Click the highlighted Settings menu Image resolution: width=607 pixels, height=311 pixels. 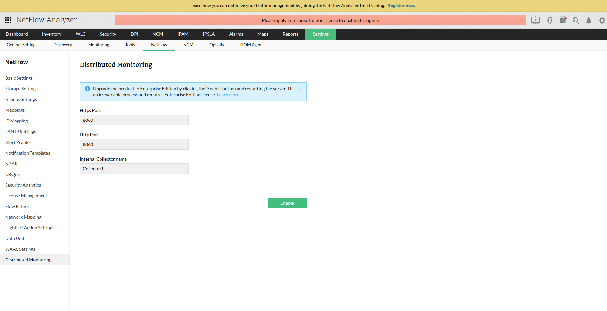click(x=321, y=34)
